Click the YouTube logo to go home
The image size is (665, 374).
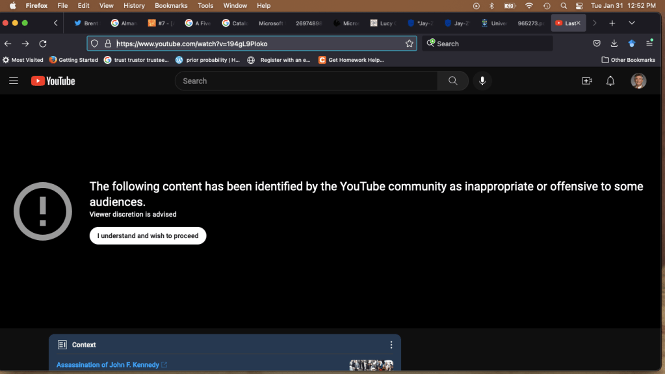53,81
